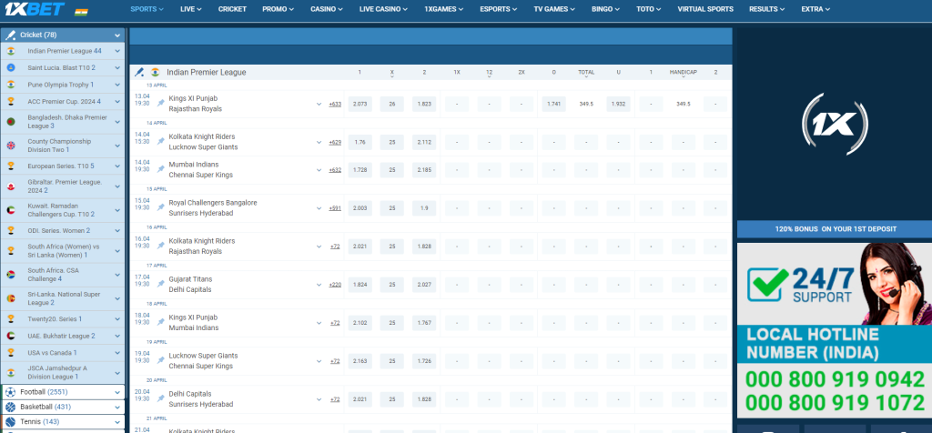Click the UK flag for County Championship
This screenshot has height=433, width=932.
tap(11, 146)
